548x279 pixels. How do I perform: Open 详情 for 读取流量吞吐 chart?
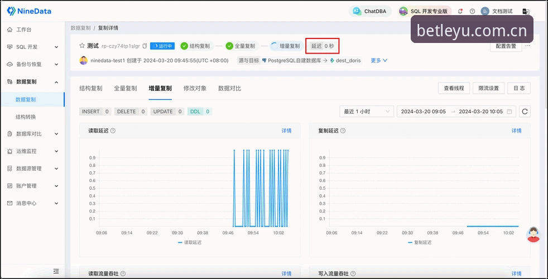coord(286,274)
